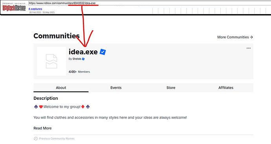Screen dimensions: 271x144
Task: Switch to the Store tab
Action: click(x=171, y=88)
